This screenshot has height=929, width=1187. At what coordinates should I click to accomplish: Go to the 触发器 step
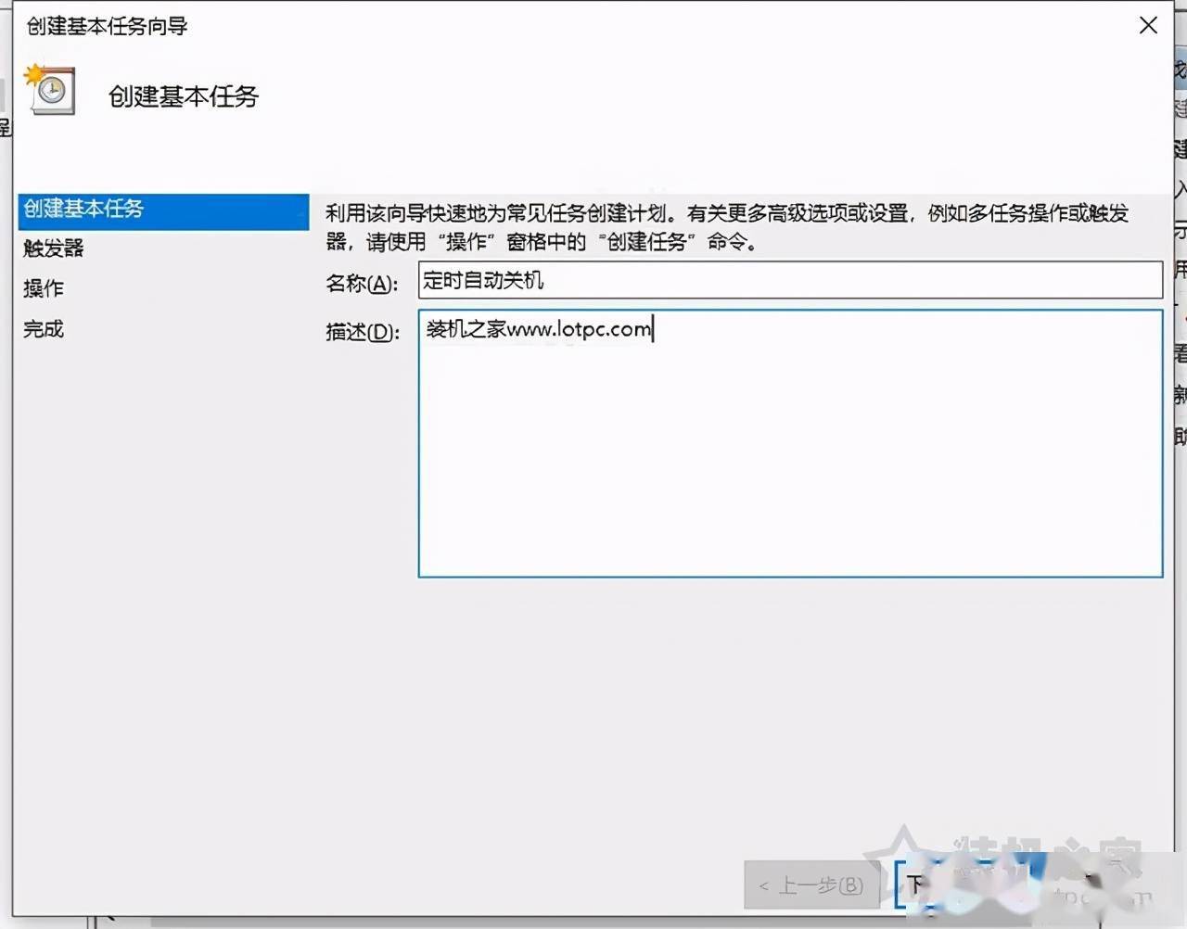(x=54, y=248)
